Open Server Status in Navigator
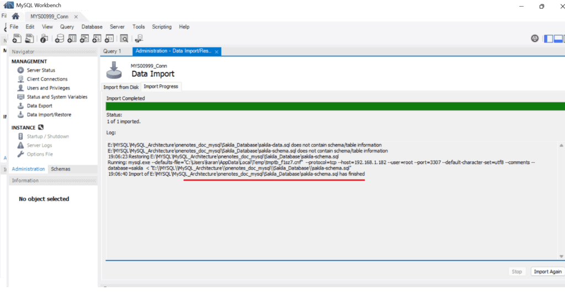The height and width of the screenshot is (296, 565). pos(41,70)
